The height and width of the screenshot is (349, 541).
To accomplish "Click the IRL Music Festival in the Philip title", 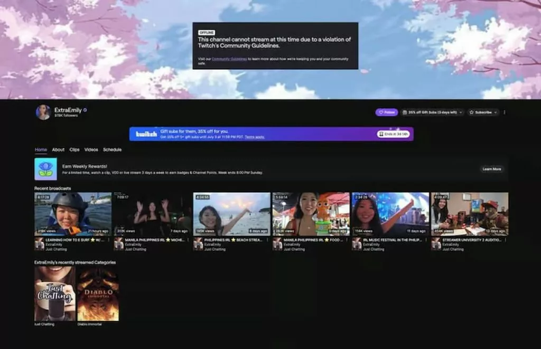I will coord(393,240).
